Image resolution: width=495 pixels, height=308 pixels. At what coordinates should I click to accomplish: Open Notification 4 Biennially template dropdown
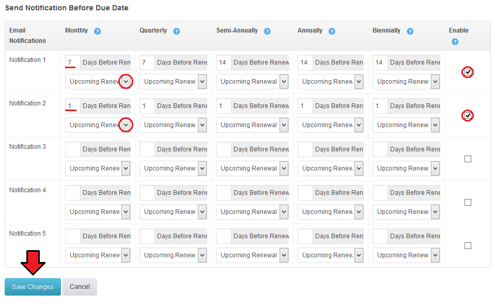pyautogui.click(x=406, y=212)
